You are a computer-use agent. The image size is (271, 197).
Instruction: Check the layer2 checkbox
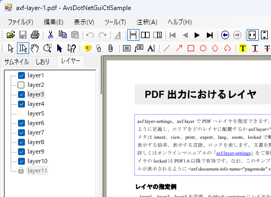pos(21,85)
